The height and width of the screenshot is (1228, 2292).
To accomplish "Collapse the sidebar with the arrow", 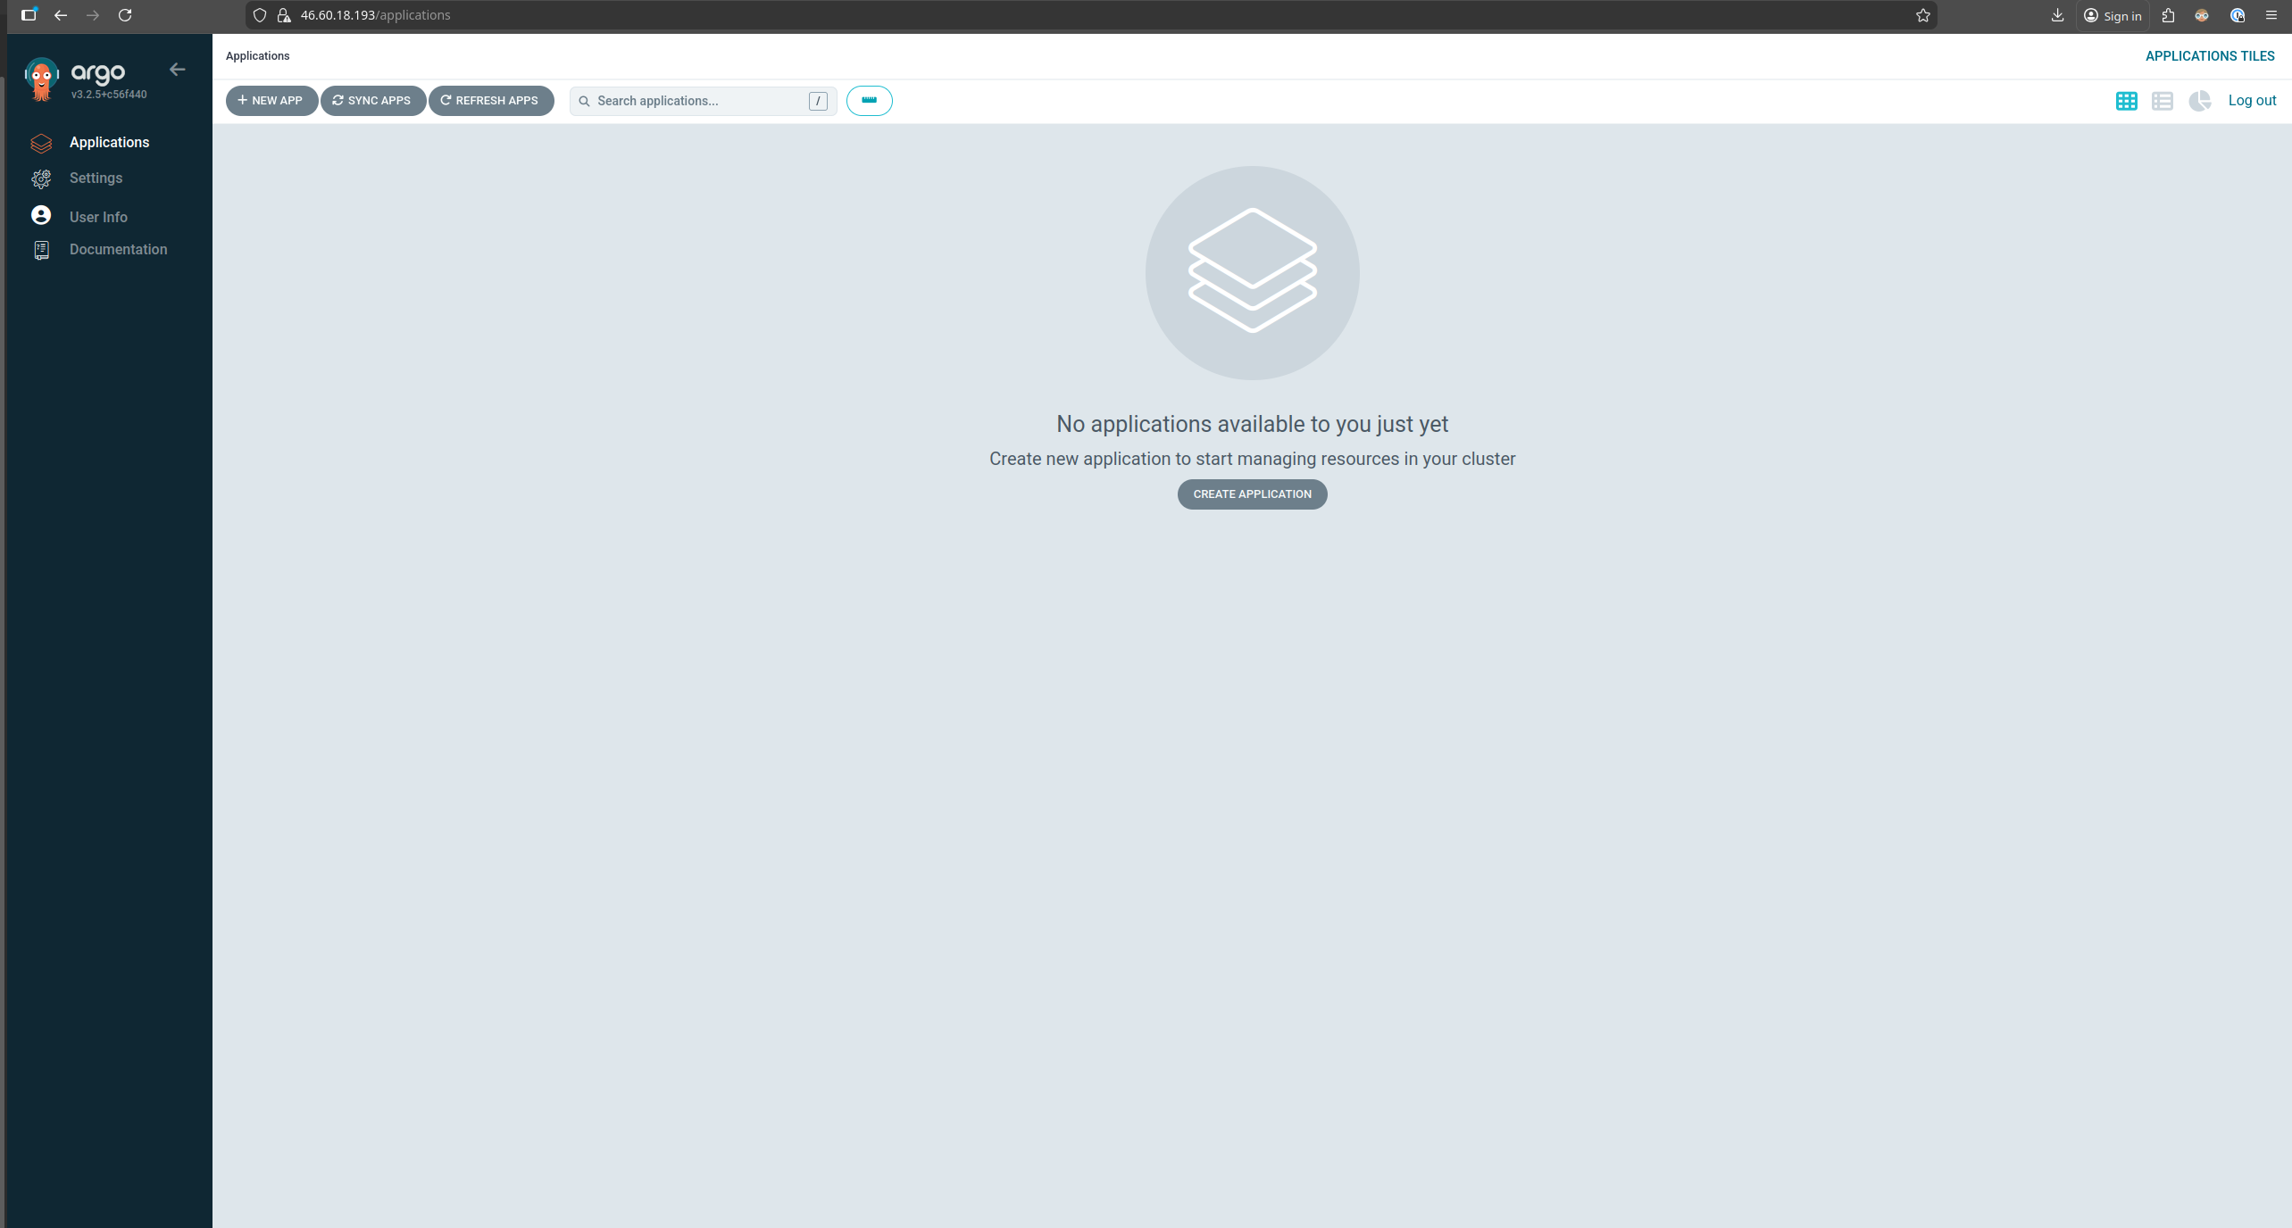I will point(177,70).
